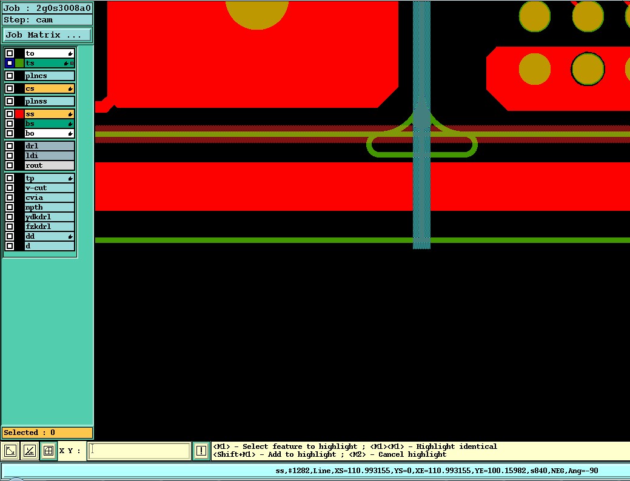Click the small grid icon on layer ts
The height and width of the screenshot is (481, 630).
72,64
